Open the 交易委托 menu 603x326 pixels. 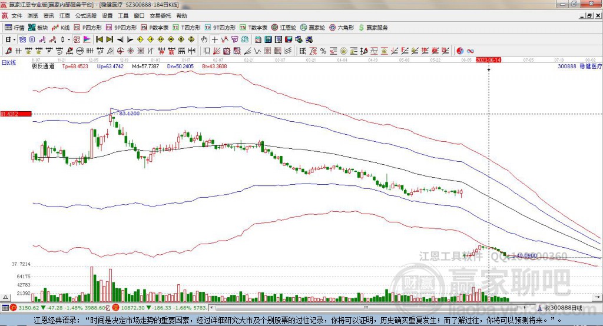pyautogui.click(x=160, y=16)
